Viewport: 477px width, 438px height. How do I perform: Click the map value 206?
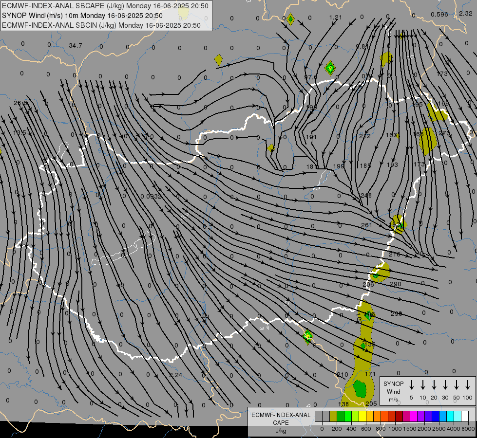pyautogui.click(x=368, y=285)
